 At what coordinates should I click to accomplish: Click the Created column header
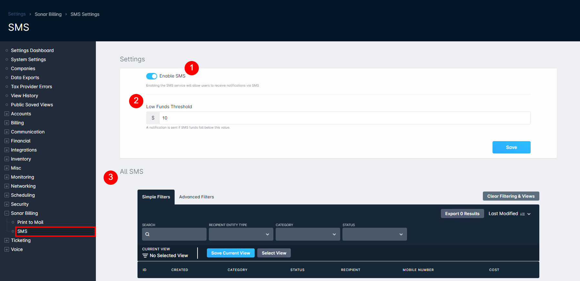tap(180, 270)
